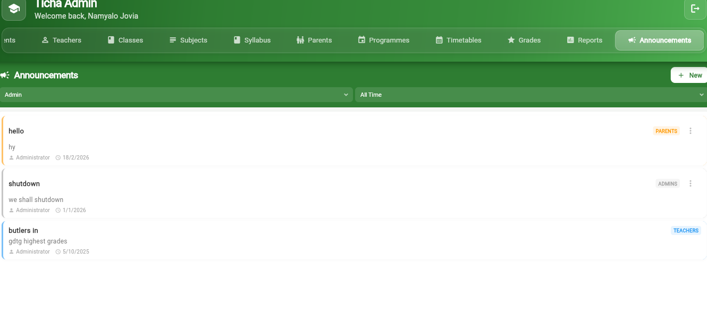The height and width of the screenshot is (328, 707).
Task: Switch to the Reports tab
Action: (x=584, y=40)
